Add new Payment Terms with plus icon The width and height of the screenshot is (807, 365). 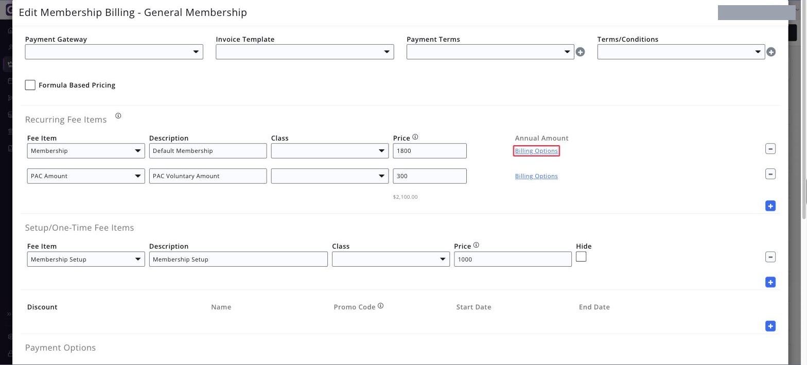580,52
